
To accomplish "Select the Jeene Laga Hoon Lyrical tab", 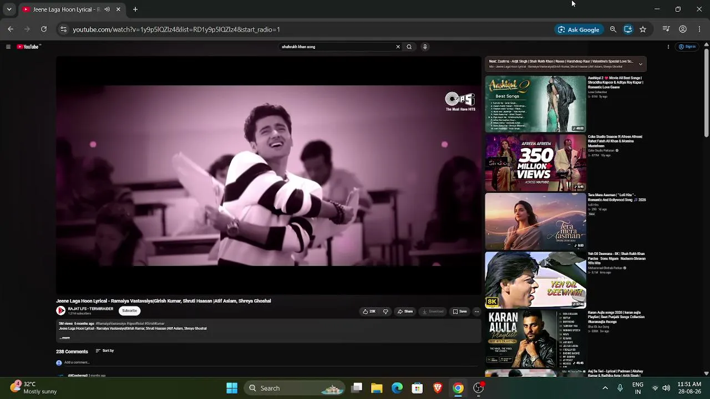I will point(71,9).
